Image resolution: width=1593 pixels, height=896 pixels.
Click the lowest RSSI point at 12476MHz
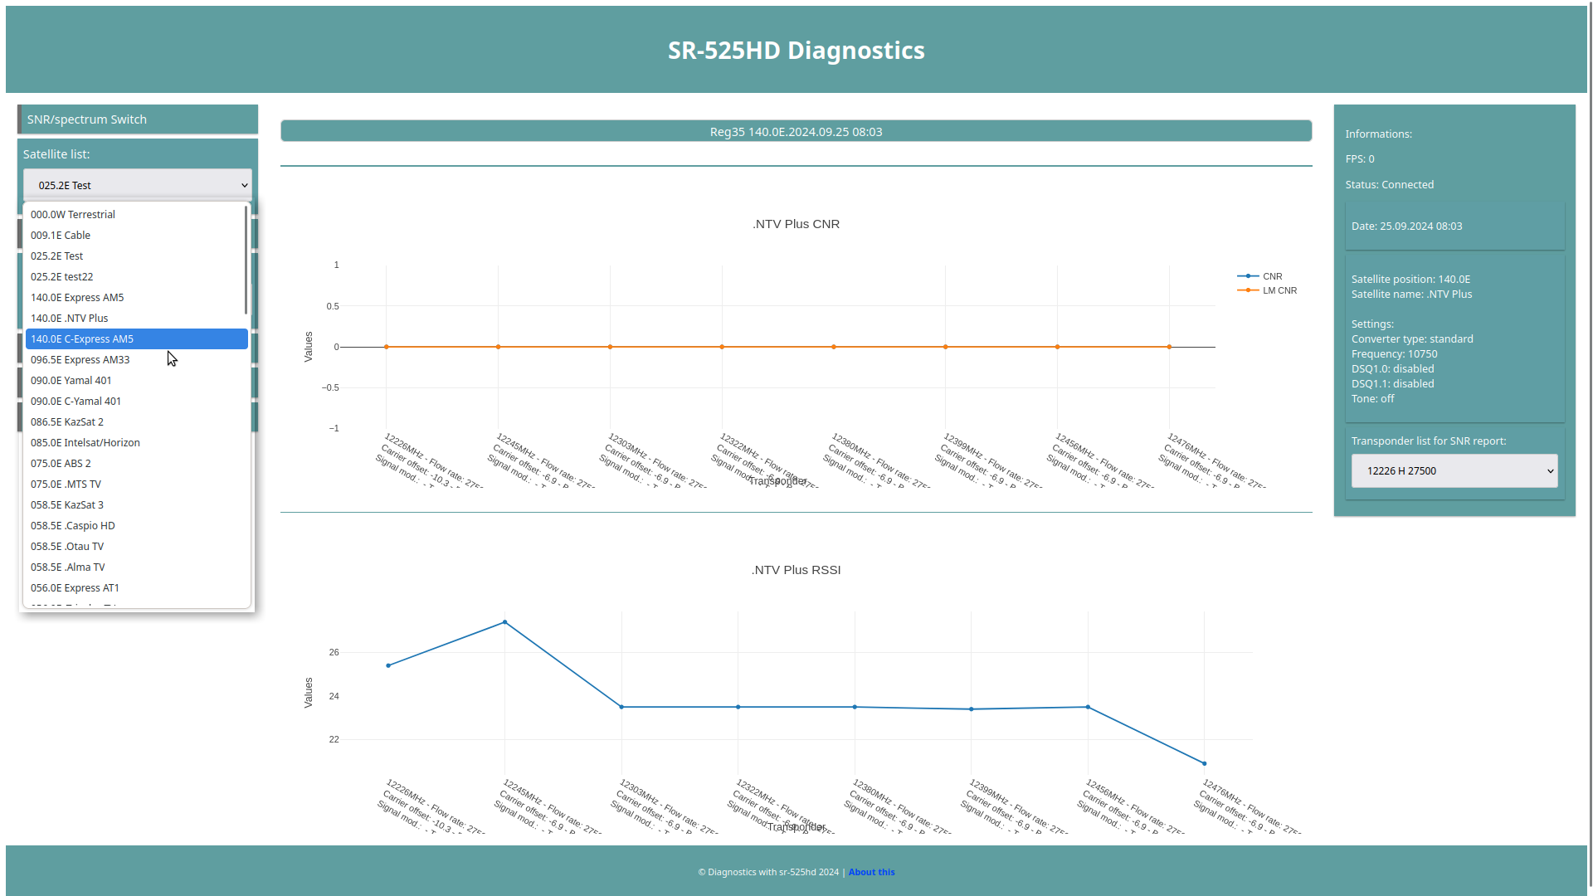point(1205,763)
